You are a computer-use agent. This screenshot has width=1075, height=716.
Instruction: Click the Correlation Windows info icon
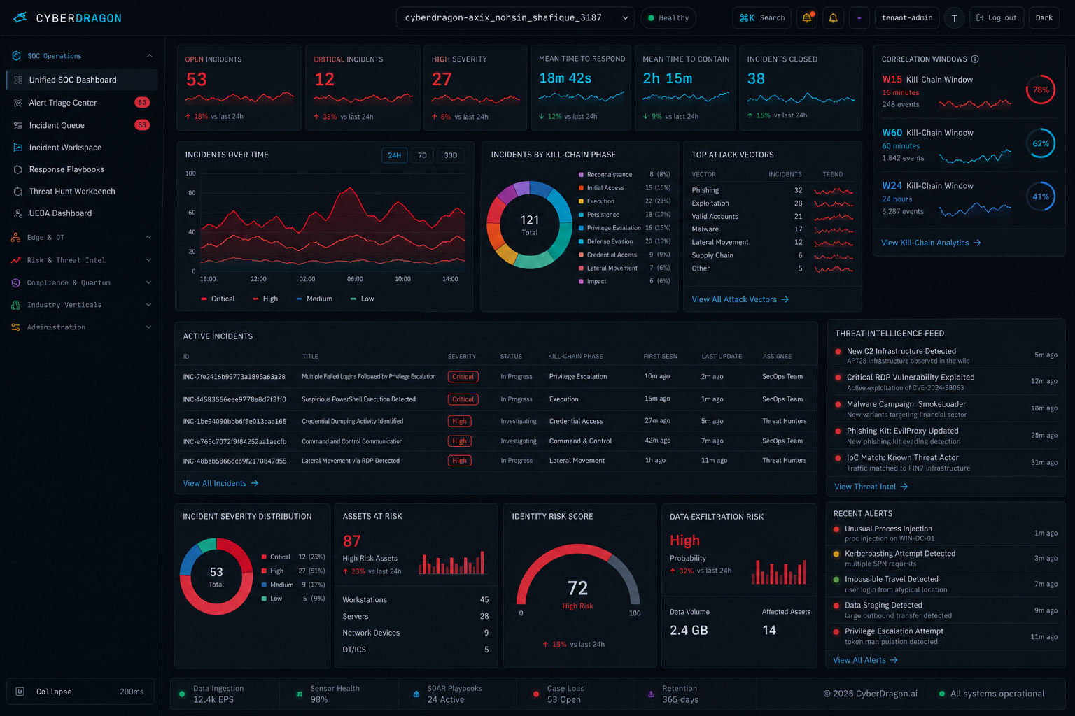(975, 59)
